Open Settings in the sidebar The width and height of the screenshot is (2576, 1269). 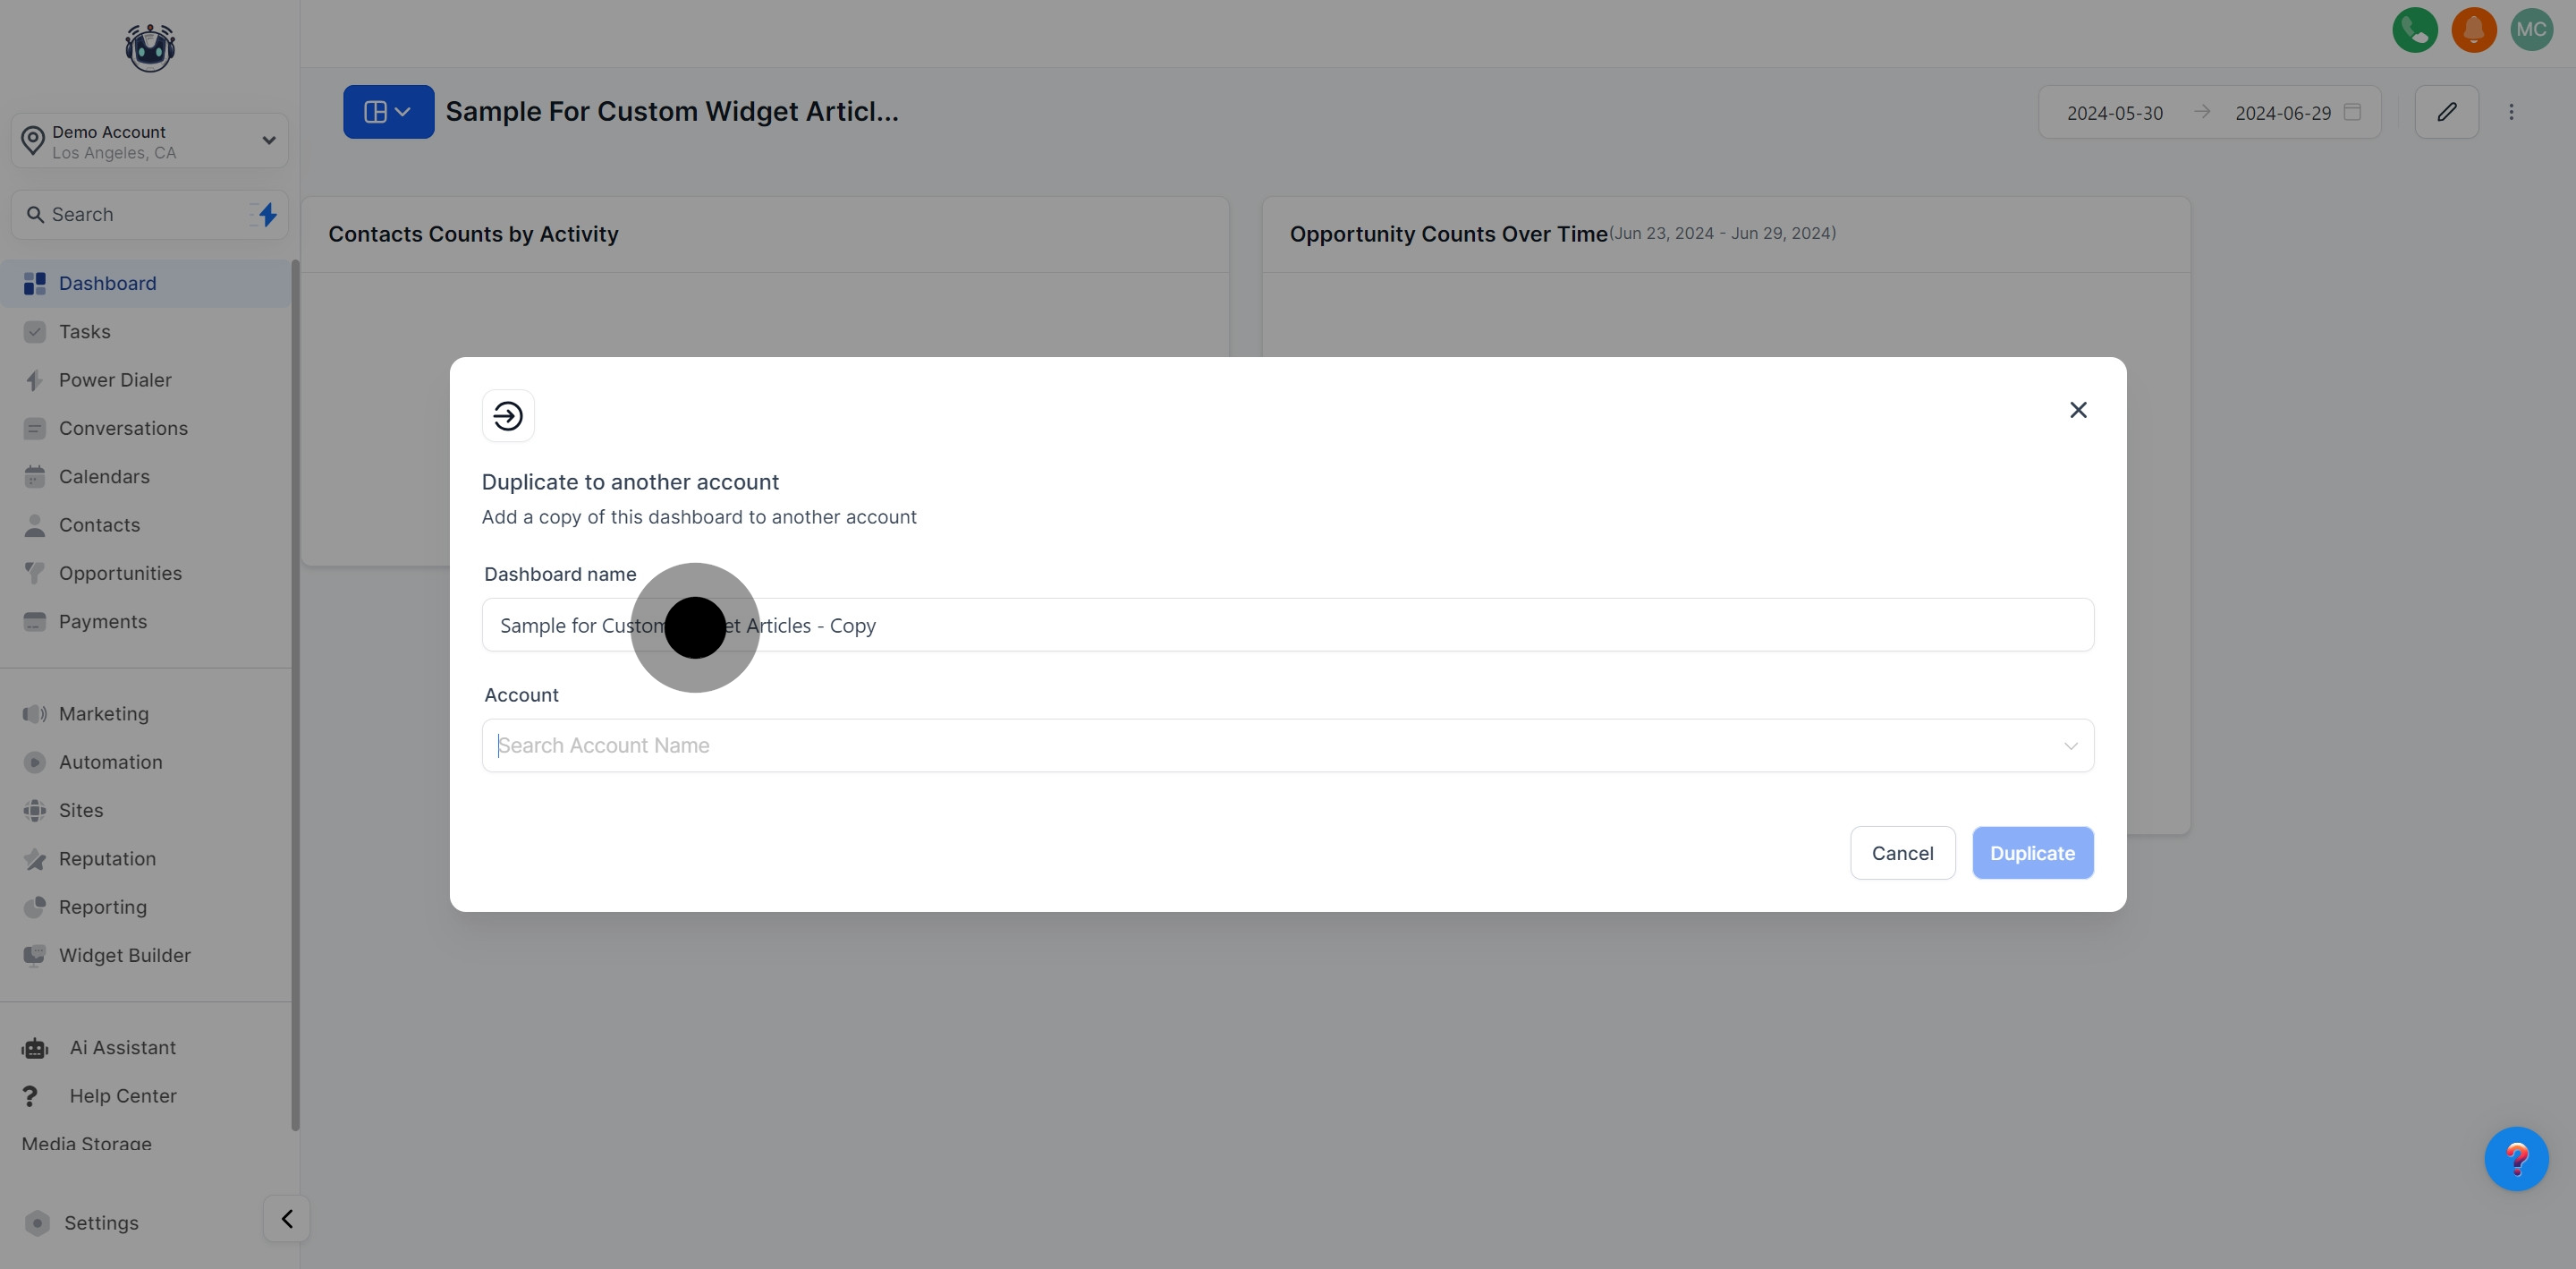pos(101,1223)
